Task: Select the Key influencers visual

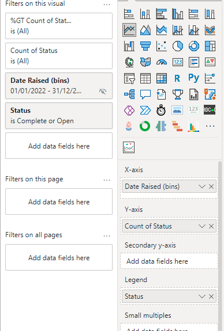Action: (x=210, y=78)
